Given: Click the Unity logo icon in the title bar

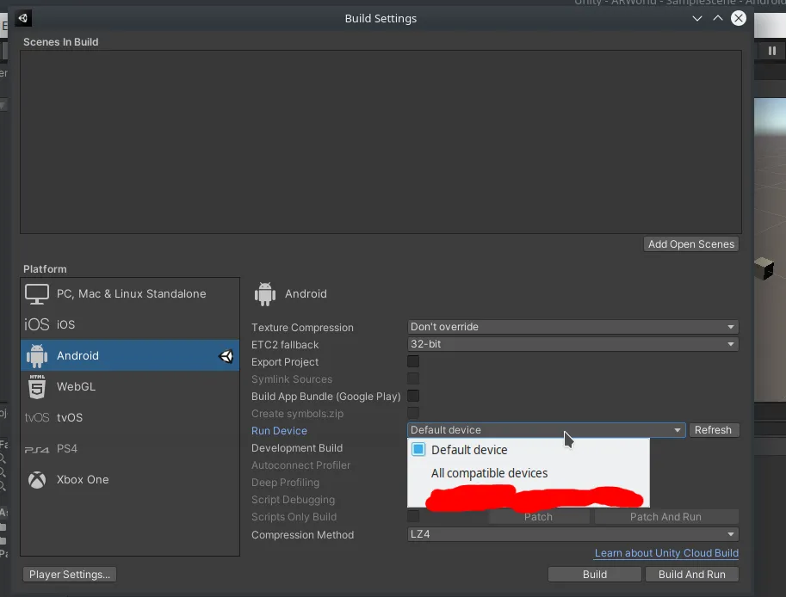Looking at the screenshot, I should (23, 19).
